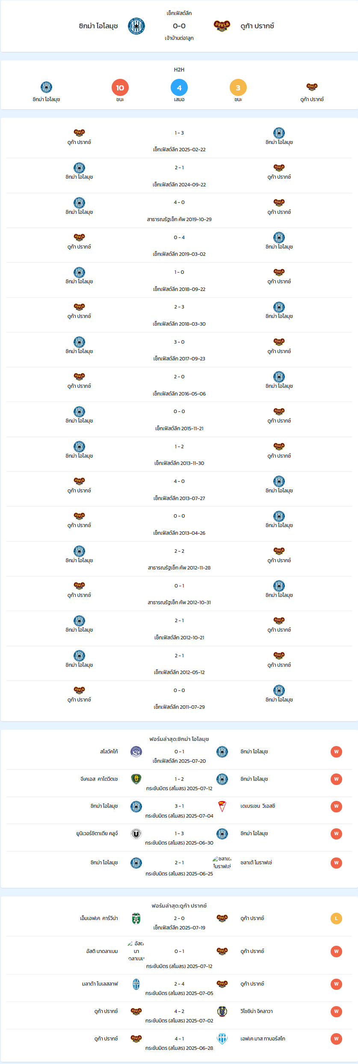
Task: Click the blue 4 draws circle
Action: click(179, 87)
